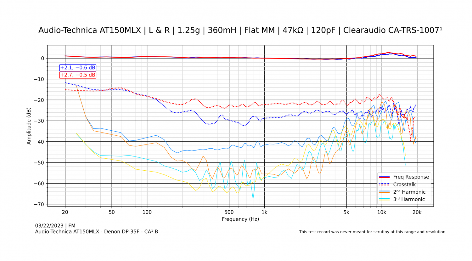Click the '−10' amplitude tick label

click(x=39, y=79)
